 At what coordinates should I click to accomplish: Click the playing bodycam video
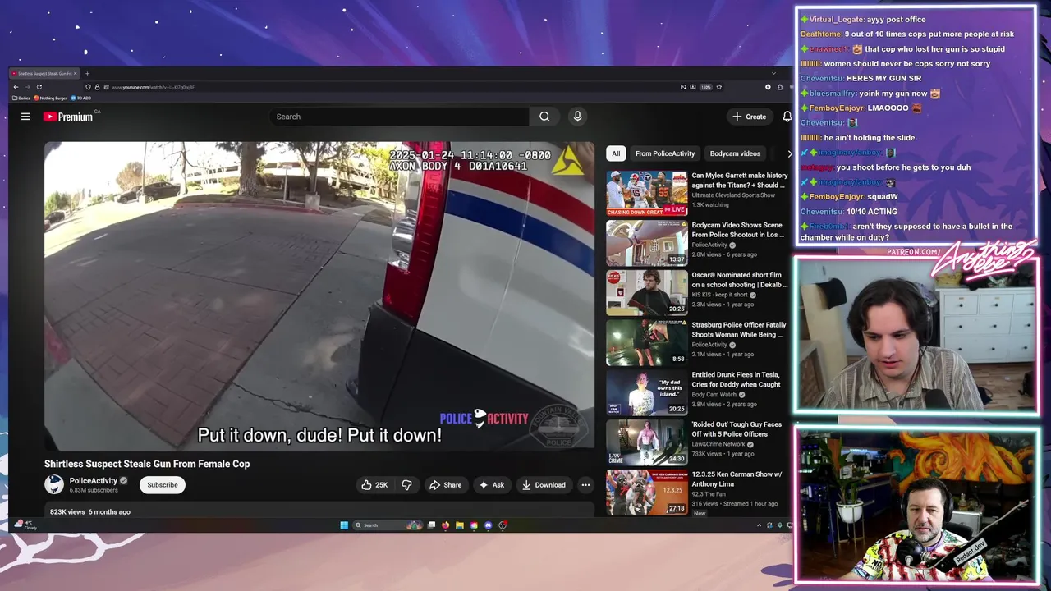319,295
